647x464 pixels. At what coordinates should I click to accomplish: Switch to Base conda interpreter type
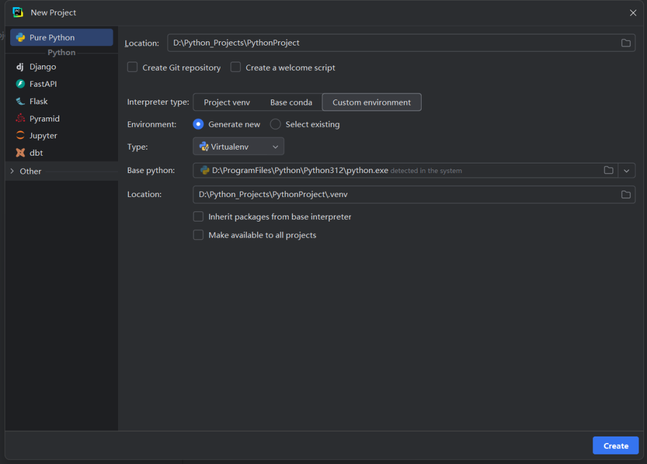pos(291,102)
